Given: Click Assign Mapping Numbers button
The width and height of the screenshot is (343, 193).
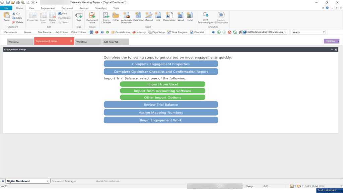Looking at the screenshot, I should (x=161, y=112).
